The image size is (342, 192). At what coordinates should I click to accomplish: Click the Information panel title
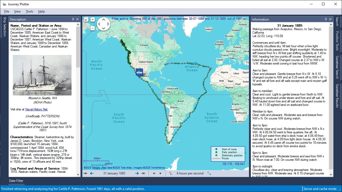(x=260, y=19)
